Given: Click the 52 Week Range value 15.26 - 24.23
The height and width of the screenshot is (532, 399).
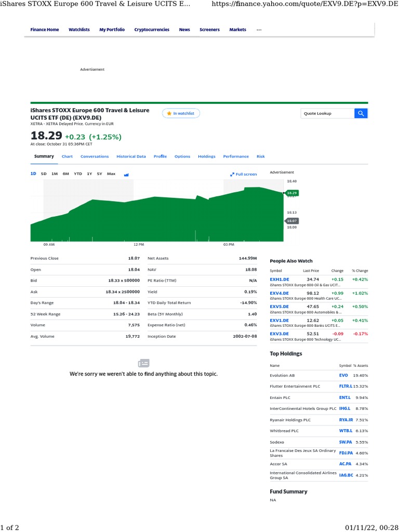Looking at the screenshot, I should click(x=126, y=314).
